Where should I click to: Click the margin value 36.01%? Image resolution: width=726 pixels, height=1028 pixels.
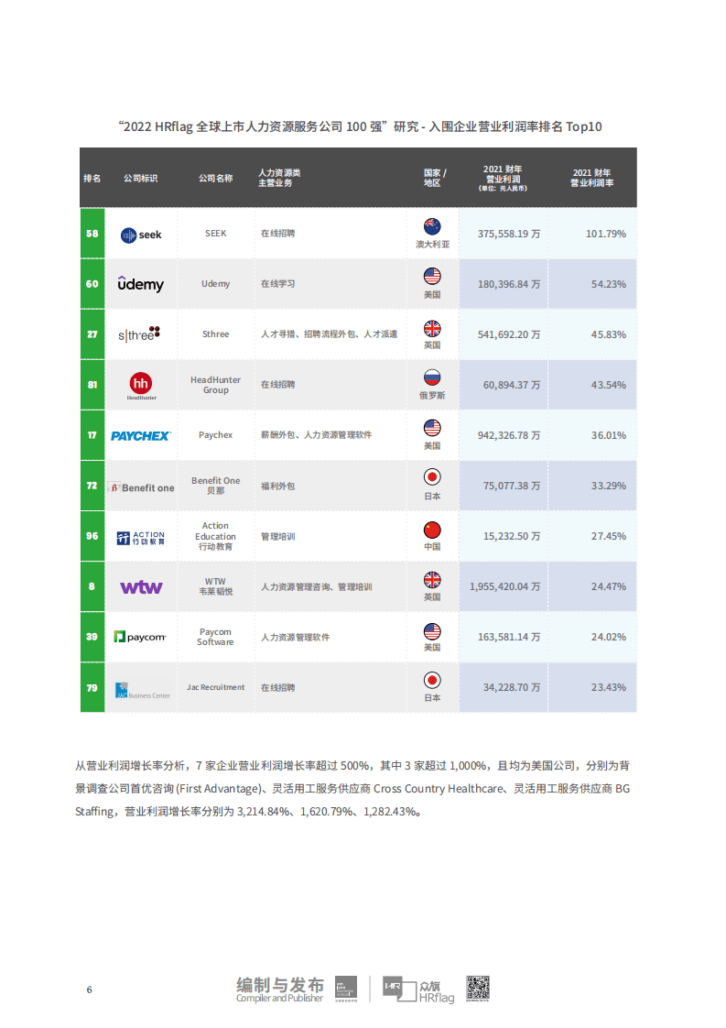(x=609, y=435)
